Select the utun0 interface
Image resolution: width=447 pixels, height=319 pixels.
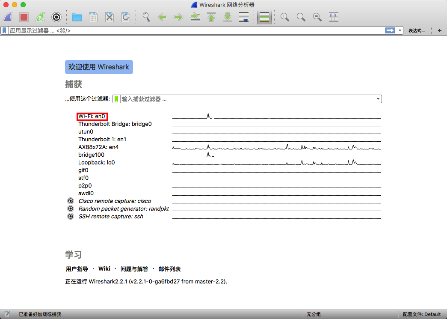tap(86, 132)
